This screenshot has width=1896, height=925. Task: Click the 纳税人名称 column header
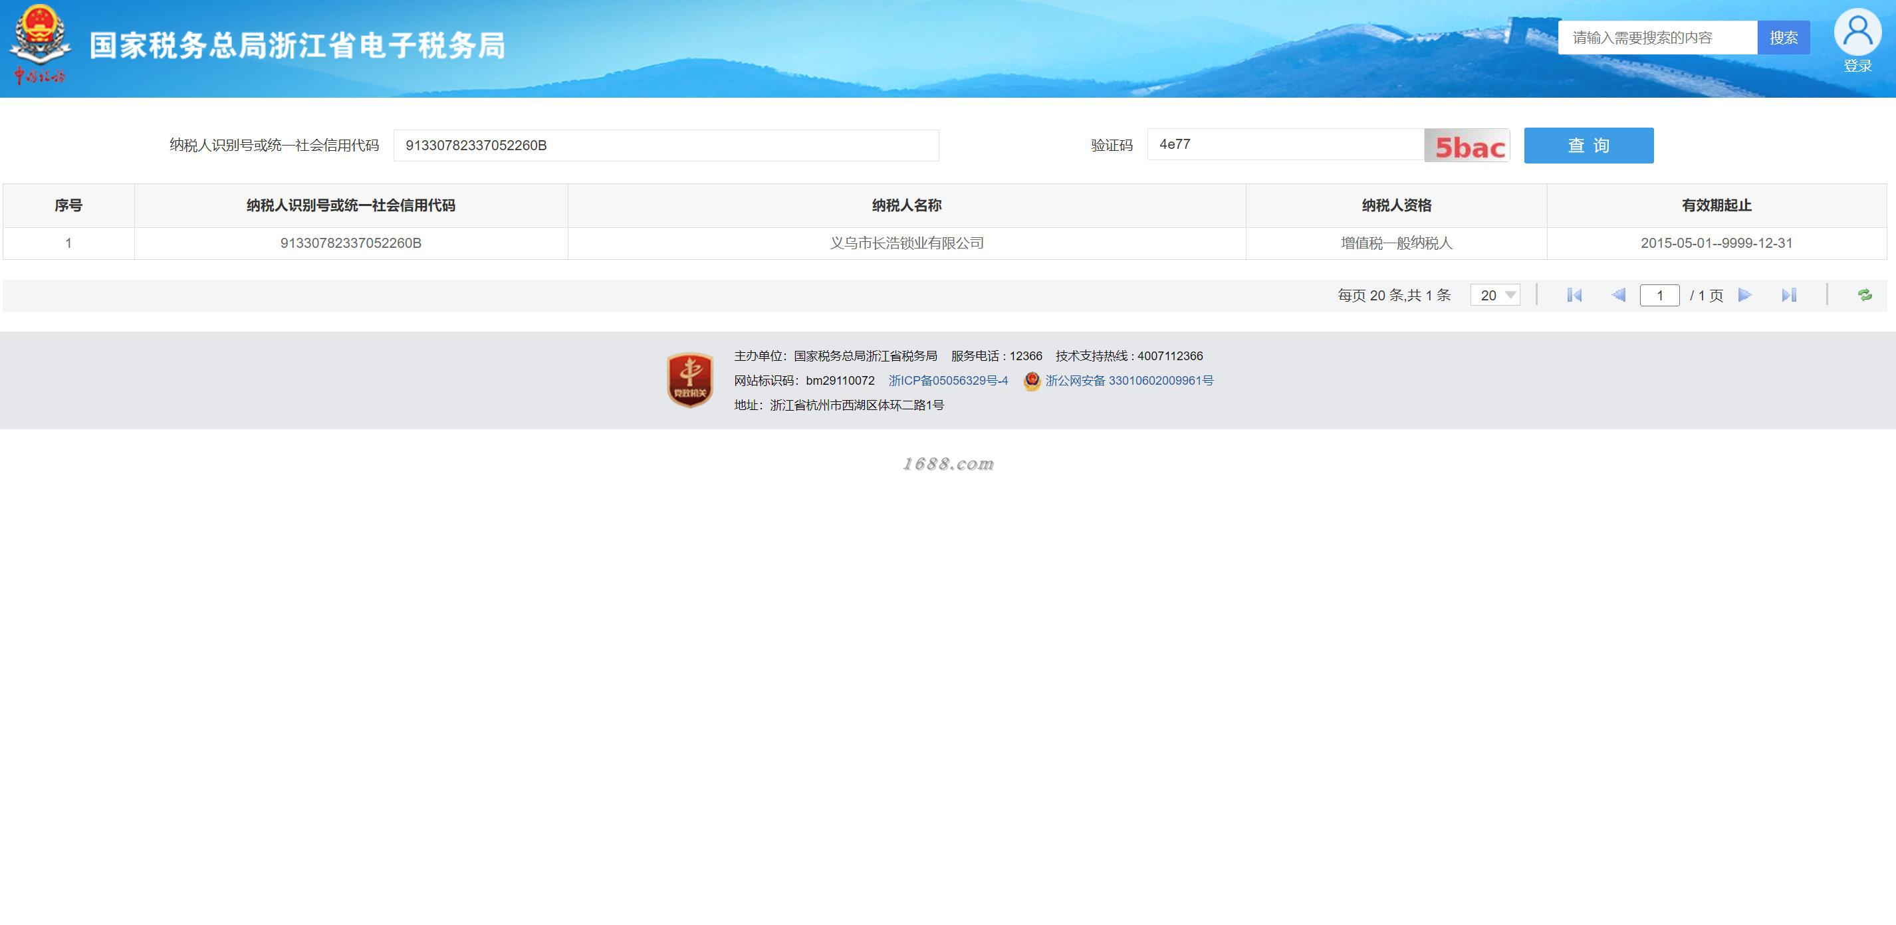tap(907, 205)
